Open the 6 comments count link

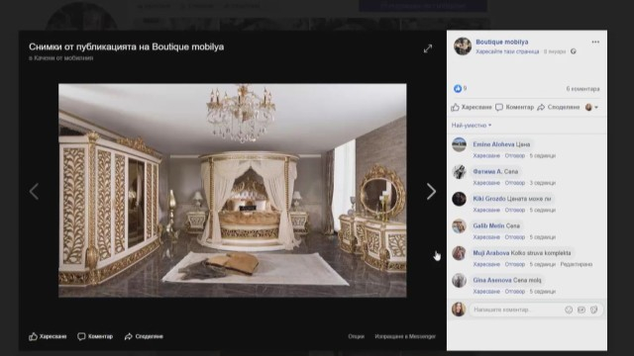tap(582, 89)
